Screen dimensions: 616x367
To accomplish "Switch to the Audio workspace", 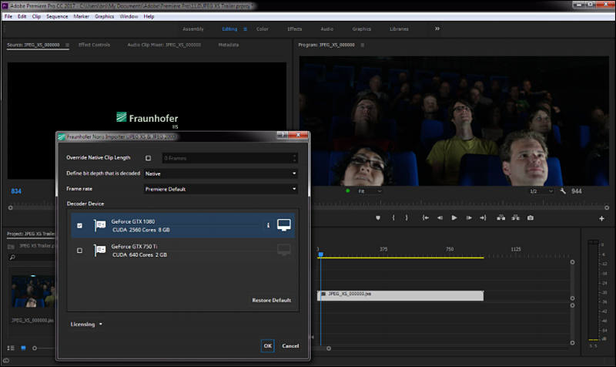I will pyautogui.click(x=326, y=29).
